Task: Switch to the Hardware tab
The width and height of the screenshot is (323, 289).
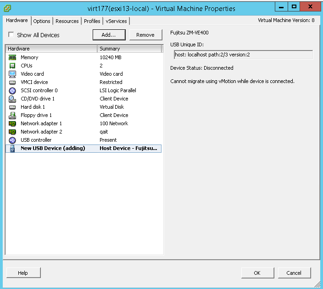Action: [x=17, y=20]
